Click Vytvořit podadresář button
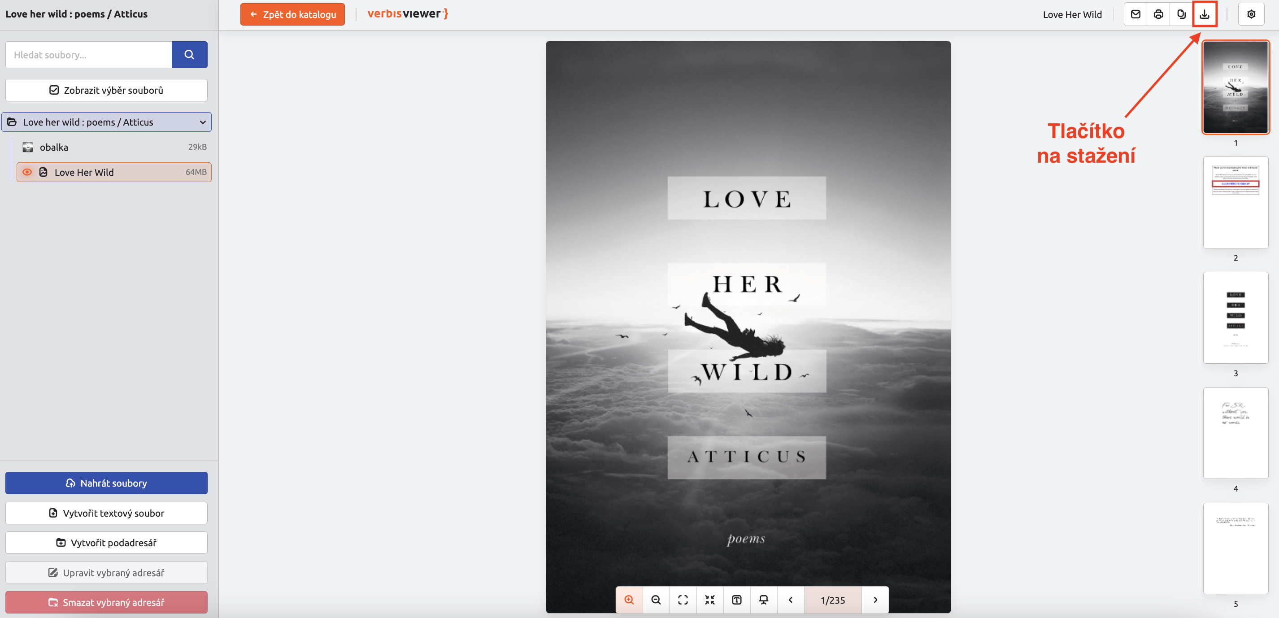The image size is (1279, 618). [x=106, y=543]
